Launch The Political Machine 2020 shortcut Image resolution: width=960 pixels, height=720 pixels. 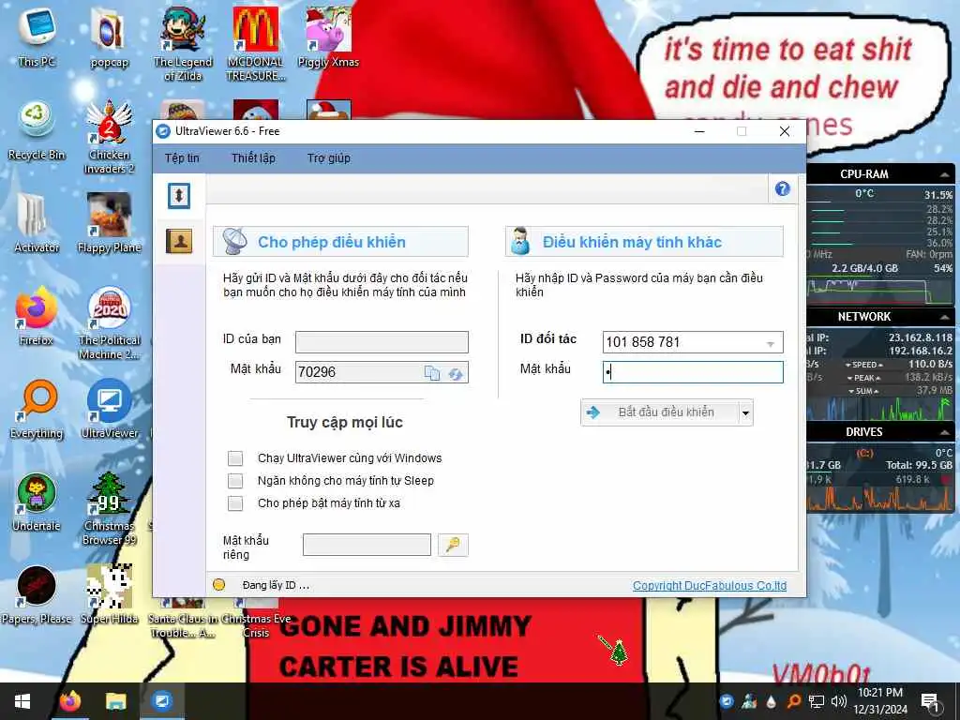coord(109,322)
